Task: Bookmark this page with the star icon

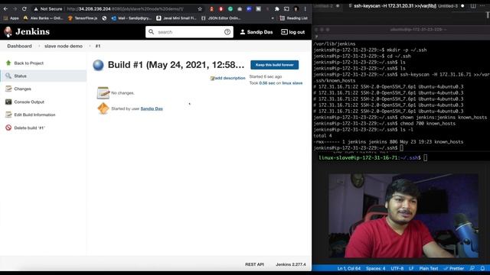Action: click(200, 8)
